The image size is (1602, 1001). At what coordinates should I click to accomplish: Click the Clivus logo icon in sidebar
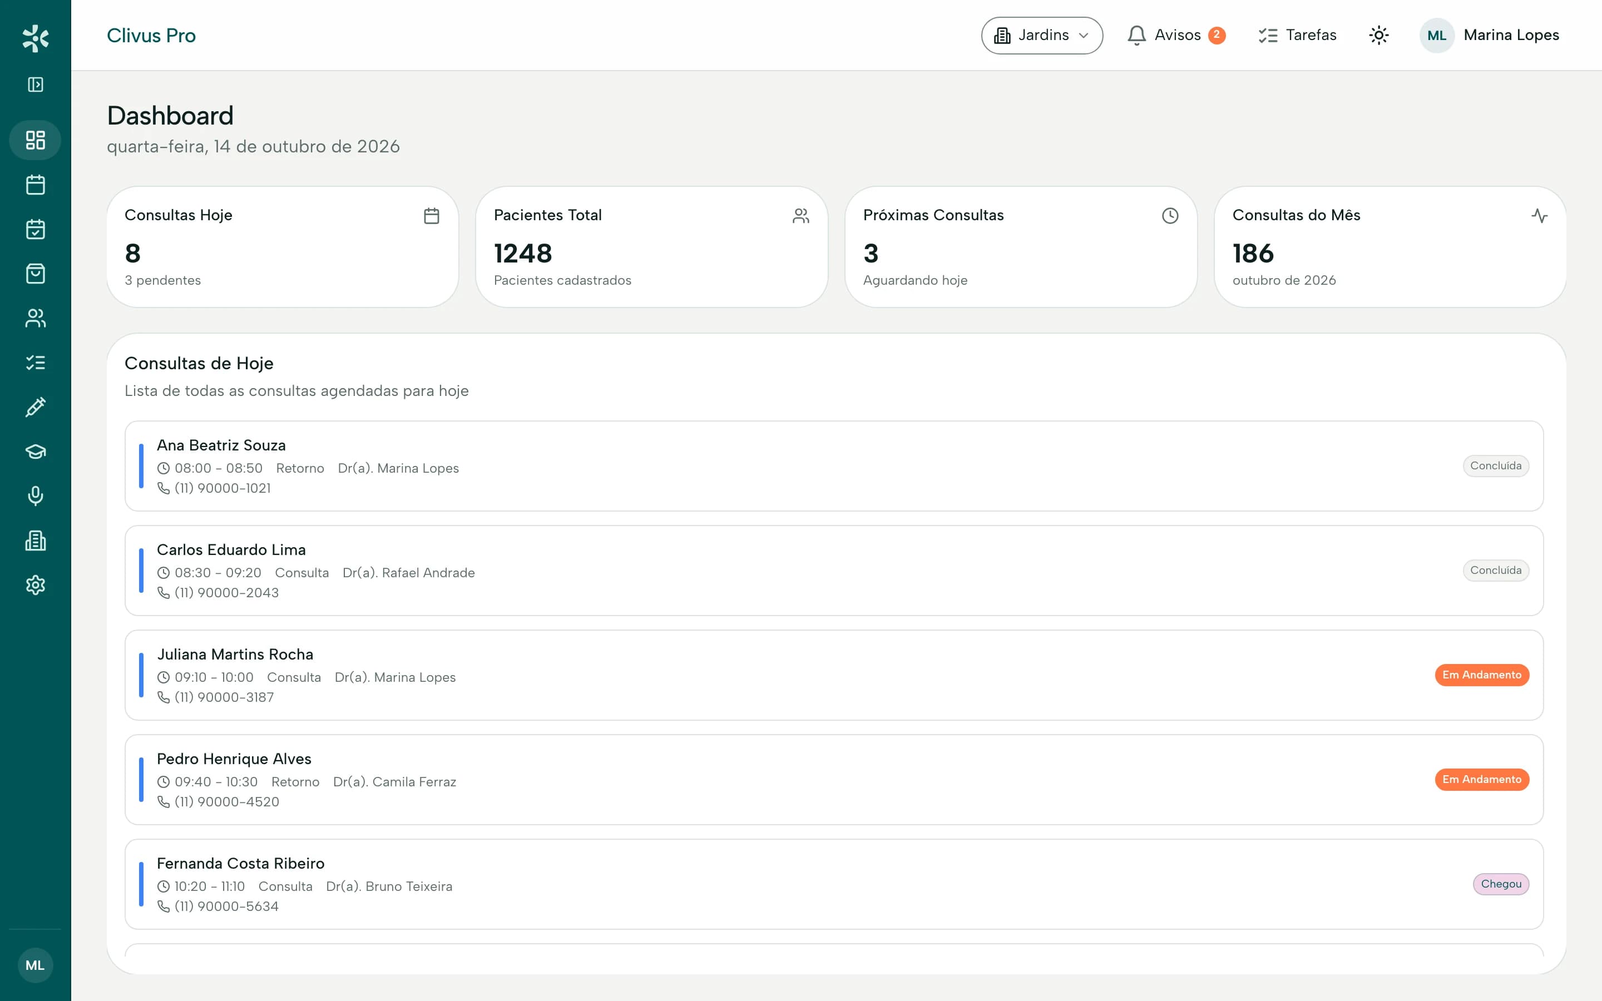point(35,38)
